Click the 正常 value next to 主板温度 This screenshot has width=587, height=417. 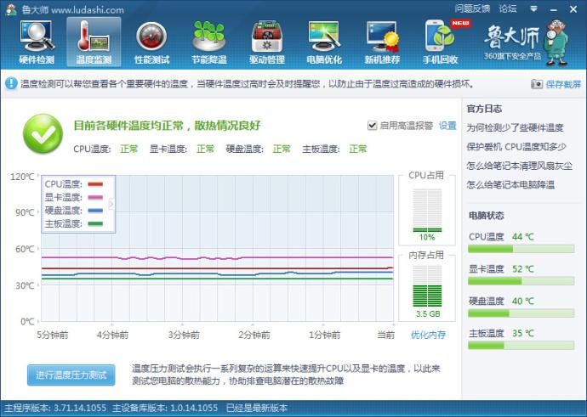(358, 149)
